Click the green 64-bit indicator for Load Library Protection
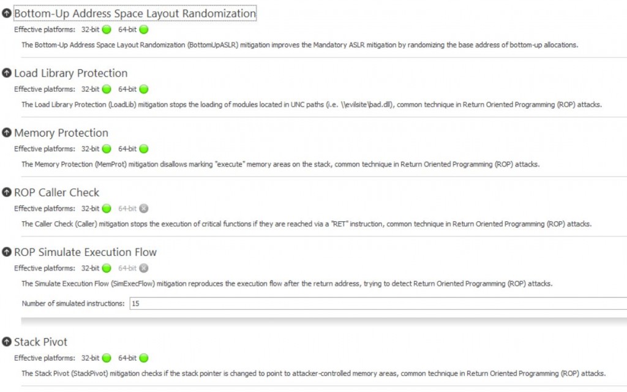The height and width of the screenshot is (392, 627). [x=143, y=89]
